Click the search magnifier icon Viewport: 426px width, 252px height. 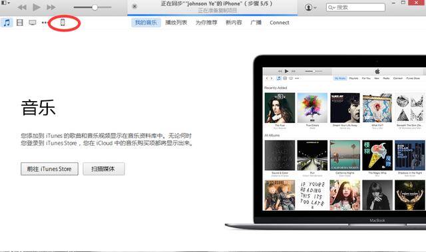331,7
